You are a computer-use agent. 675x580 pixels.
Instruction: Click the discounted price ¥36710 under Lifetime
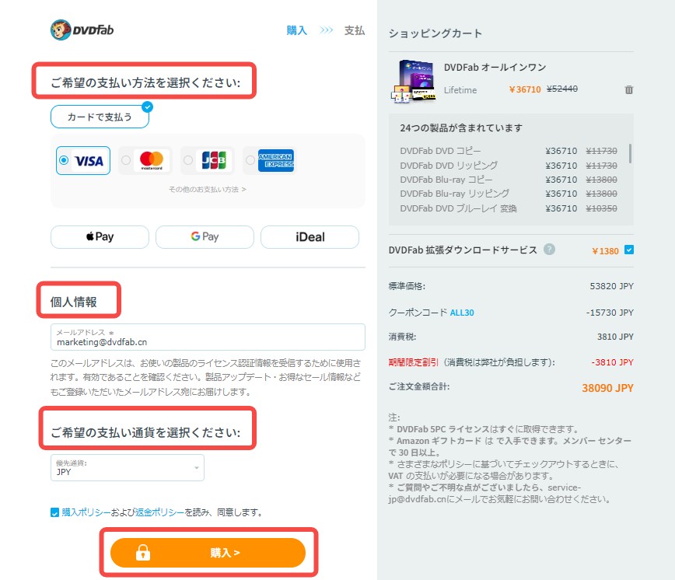click(x=524, y=89)
